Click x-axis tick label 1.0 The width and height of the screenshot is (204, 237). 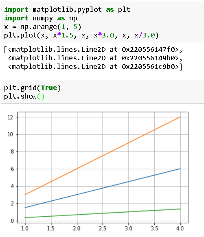coord(25,228)
